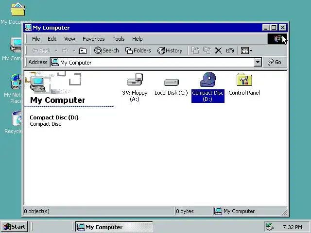This screenshot has height=233, width=311.
Task: Open the Search pane from toolbar
Action: click(106, 50)
